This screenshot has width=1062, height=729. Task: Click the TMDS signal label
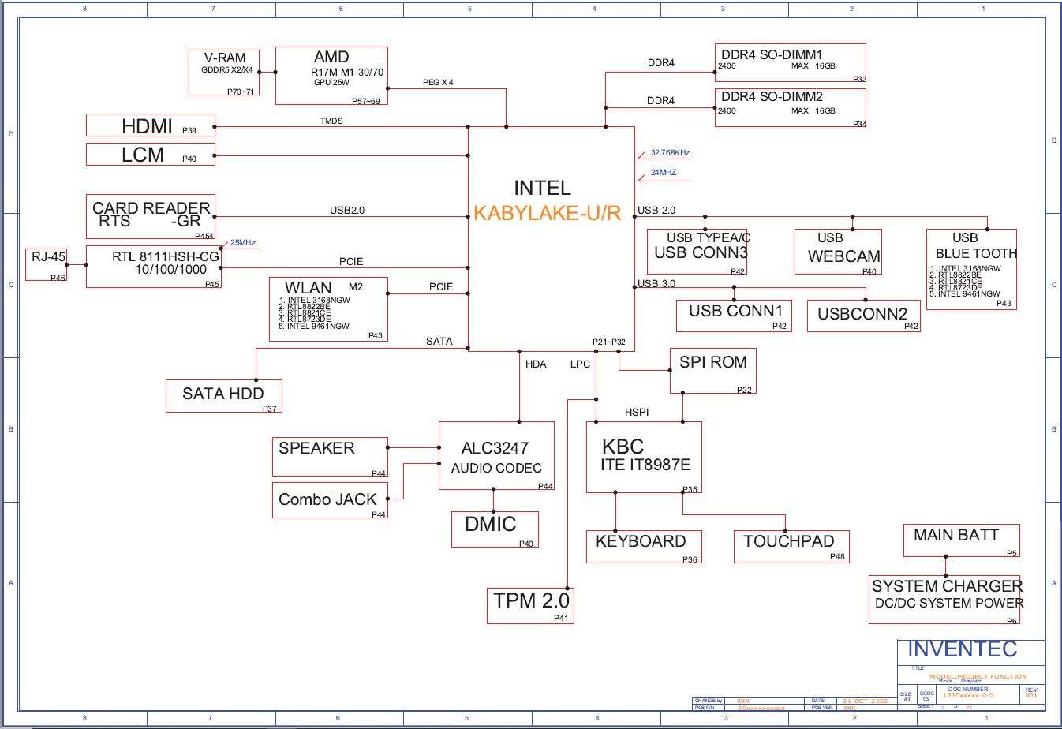coord(331,121)
